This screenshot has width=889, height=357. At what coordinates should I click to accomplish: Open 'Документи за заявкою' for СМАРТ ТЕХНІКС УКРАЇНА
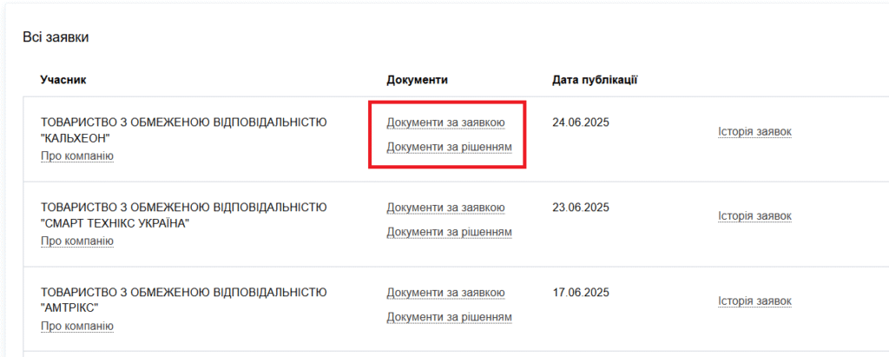pyautogui.click(x=445, y=208)
